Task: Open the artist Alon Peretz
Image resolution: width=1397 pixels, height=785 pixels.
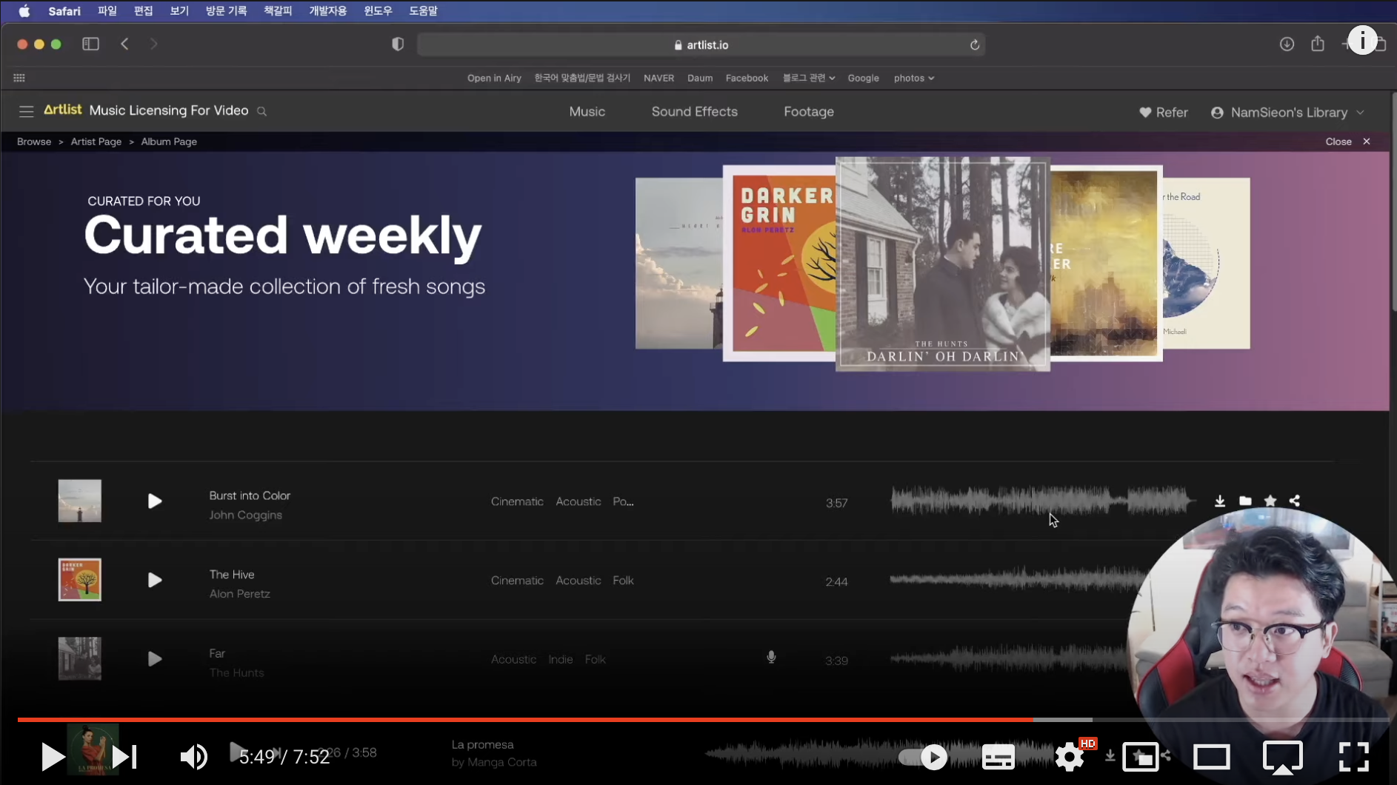Action: [x=239, y=594]
